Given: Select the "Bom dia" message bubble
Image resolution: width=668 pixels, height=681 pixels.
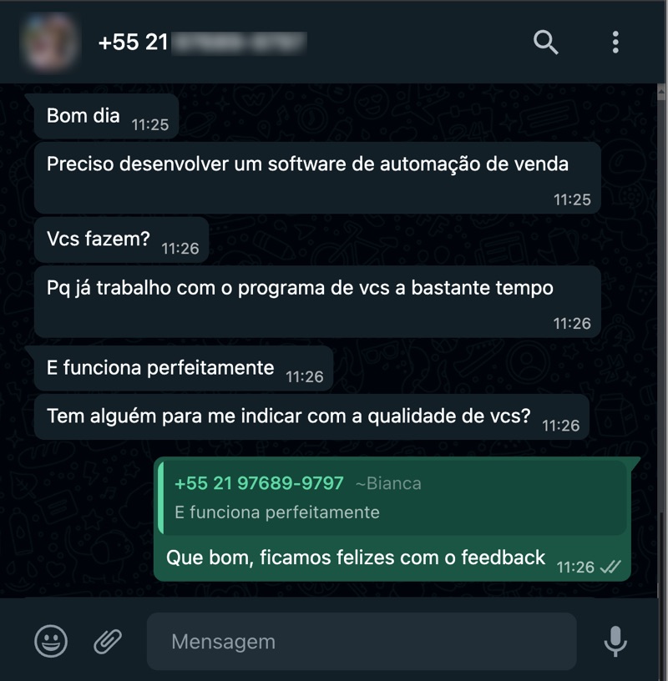Looking at the screenshot, I should coord(106,116).
